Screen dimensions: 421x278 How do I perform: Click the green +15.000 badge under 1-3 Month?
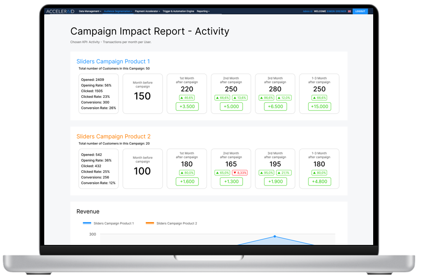click(x=319, y=106)
